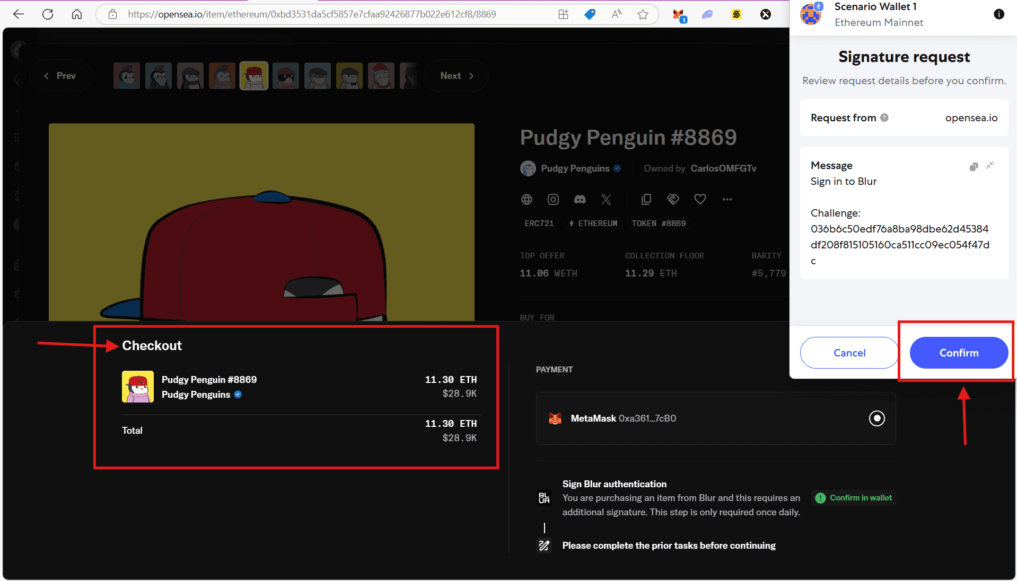Select the second penguin thumbnail in carousel
The image size is (1017, 581).
159,76
